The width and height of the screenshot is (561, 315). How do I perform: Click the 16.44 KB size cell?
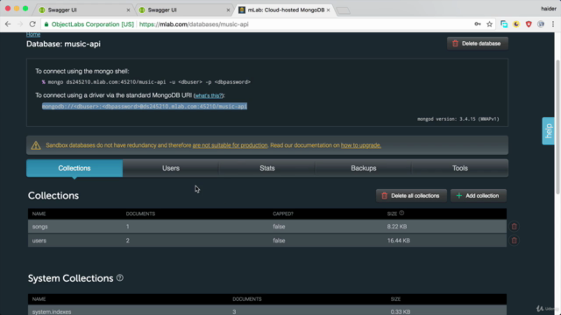[399, 241]
